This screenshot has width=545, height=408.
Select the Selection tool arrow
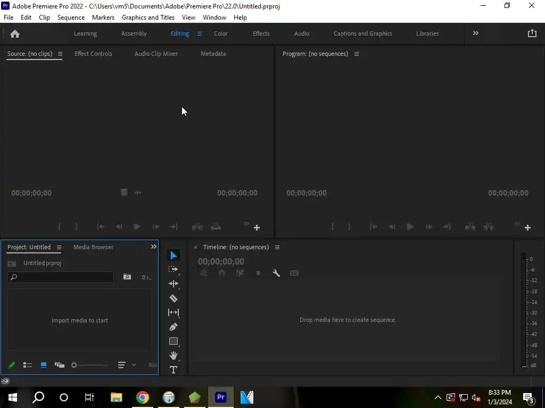point(174,256)
